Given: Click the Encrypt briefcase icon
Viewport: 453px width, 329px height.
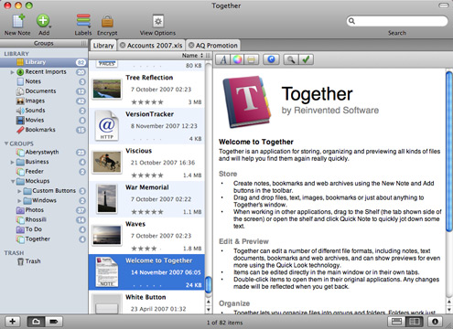Looking at the screenshot, I should tap(107, 21).
